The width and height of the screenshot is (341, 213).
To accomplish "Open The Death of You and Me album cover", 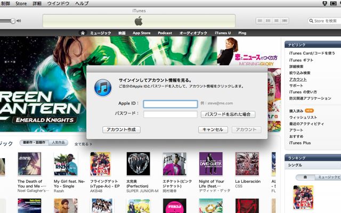I will [x=29, y=163].
